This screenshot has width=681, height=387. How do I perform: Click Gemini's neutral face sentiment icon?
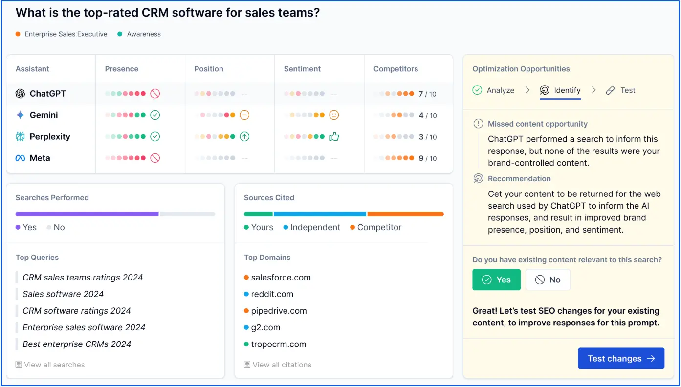pyautogui.click(x=334, y=115)
